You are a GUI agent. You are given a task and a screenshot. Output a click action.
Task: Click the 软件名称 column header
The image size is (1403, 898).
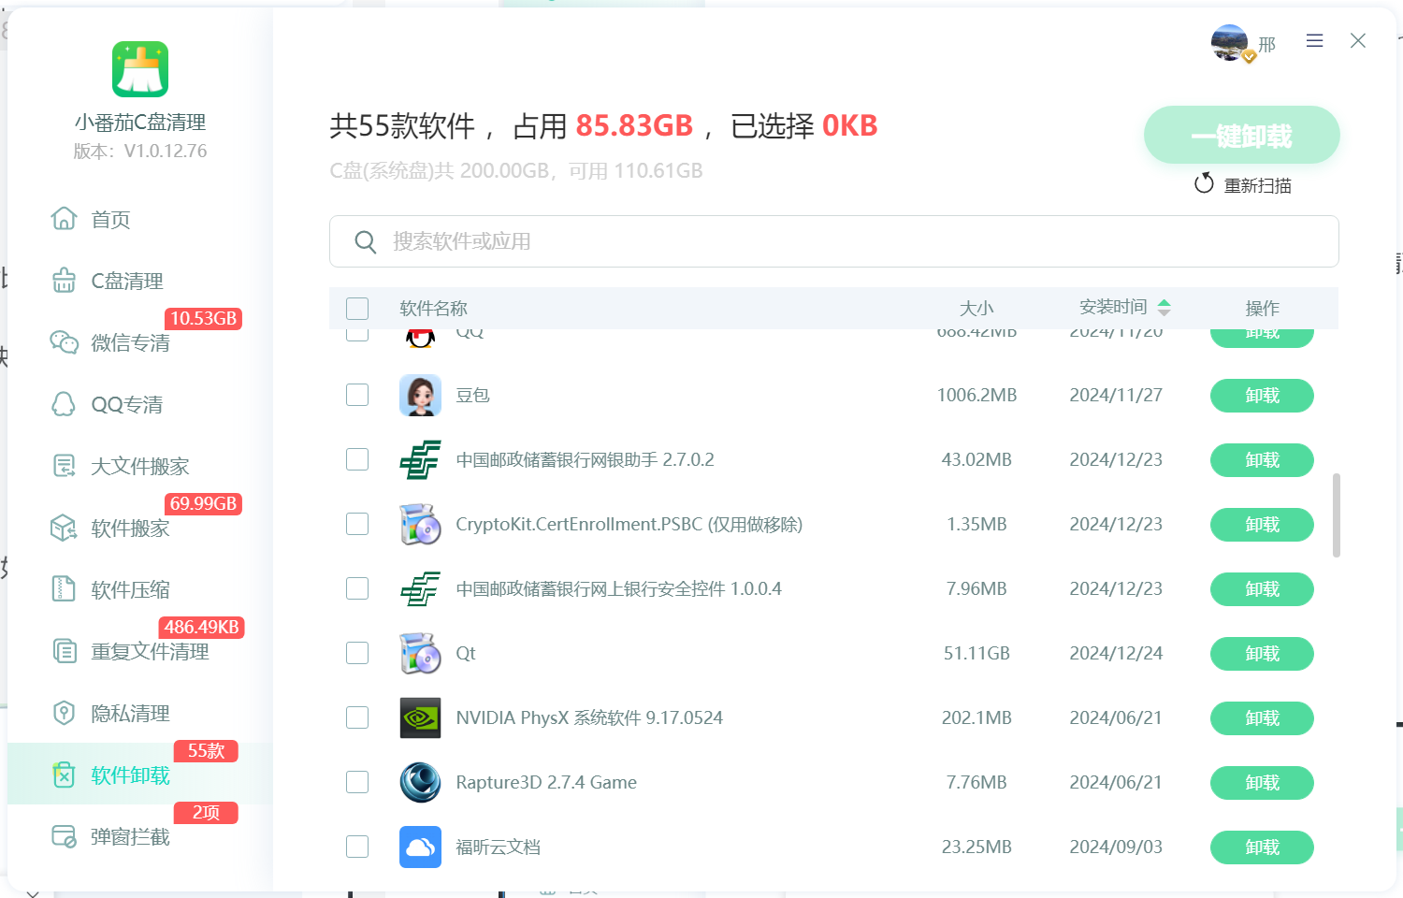[x=433, y=309]
